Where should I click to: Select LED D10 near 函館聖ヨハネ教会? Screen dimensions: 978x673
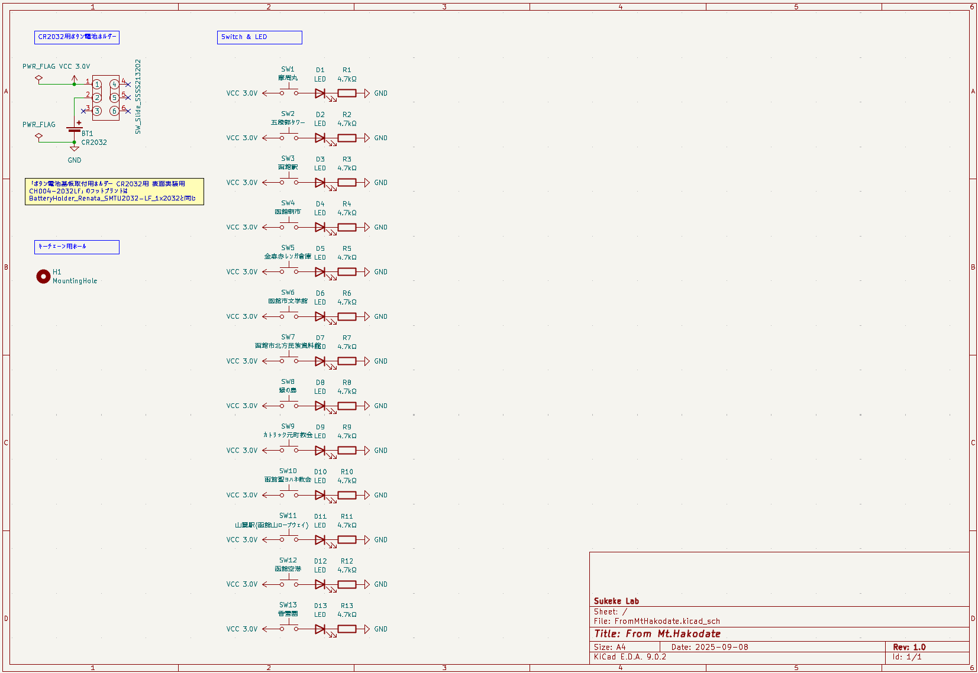point(320,495)
